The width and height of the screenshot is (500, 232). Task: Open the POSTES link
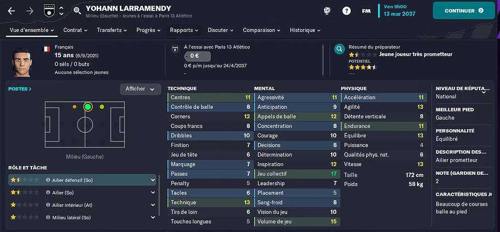(x=20, y=89)
